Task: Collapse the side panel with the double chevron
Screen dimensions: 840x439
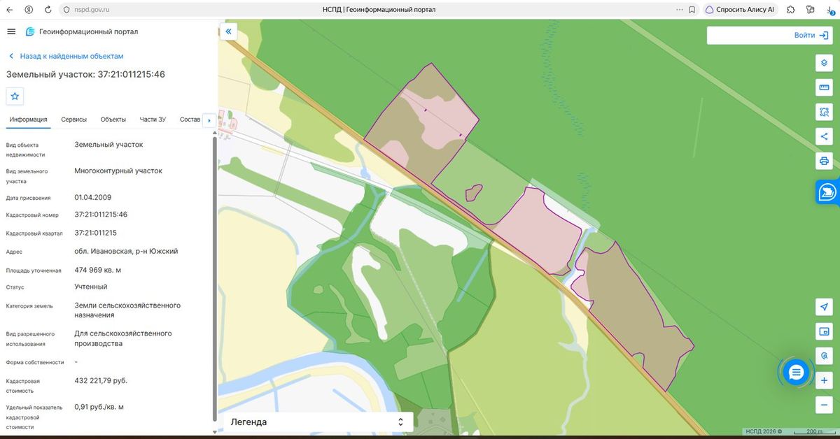Action: tap(228, 31)
